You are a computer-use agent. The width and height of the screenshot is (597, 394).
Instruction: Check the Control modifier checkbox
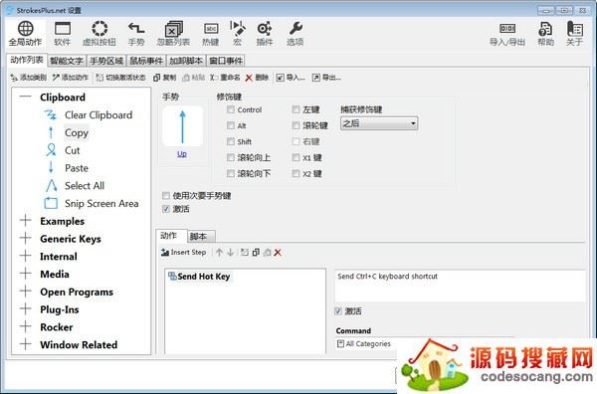(x=231, y=109)
